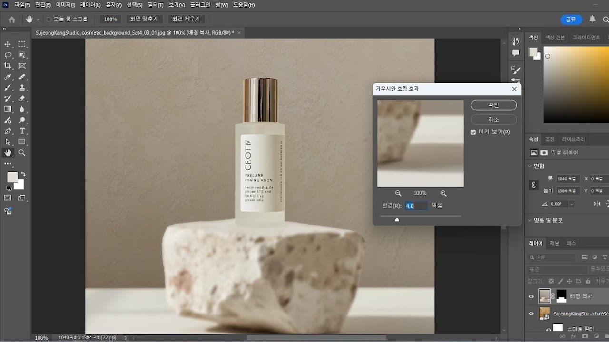Screen dimensions: 609x342
Task: Click the 공유 share button
Action: tap(571, 19)
